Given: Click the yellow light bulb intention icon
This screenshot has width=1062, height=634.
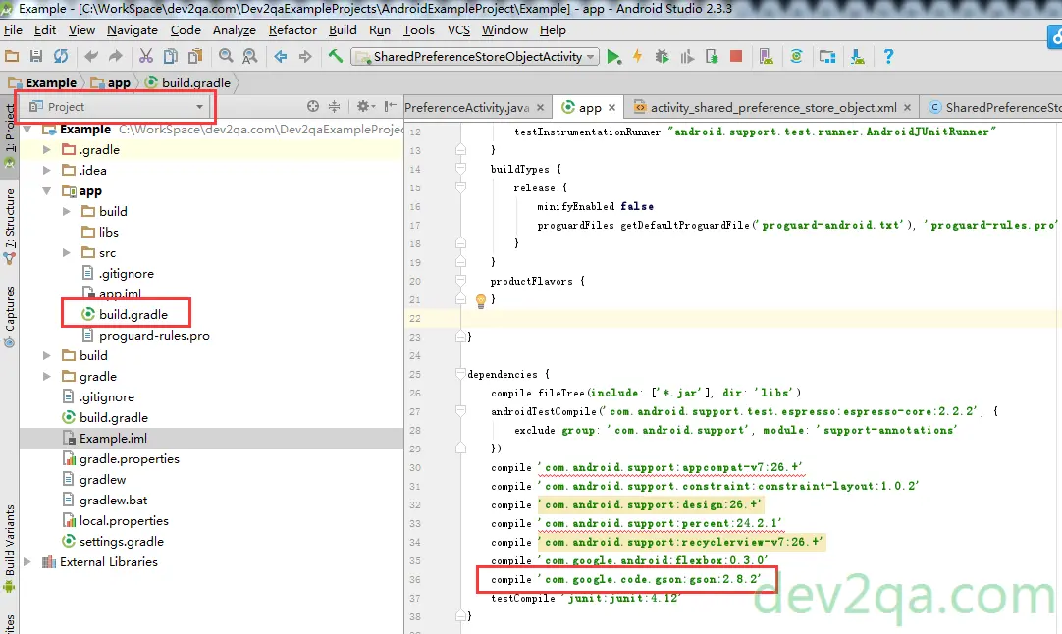Looking at the screenshot, I should pyautogui.click(x=481, y=300).
